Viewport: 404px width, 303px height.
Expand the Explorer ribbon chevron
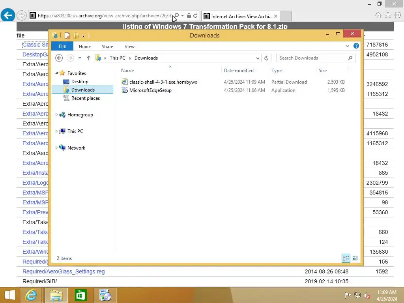point(348,46)
